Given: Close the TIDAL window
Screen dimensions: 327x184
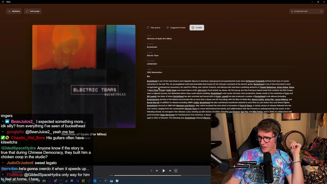Looking at the screenshot, I should point(324,2).
